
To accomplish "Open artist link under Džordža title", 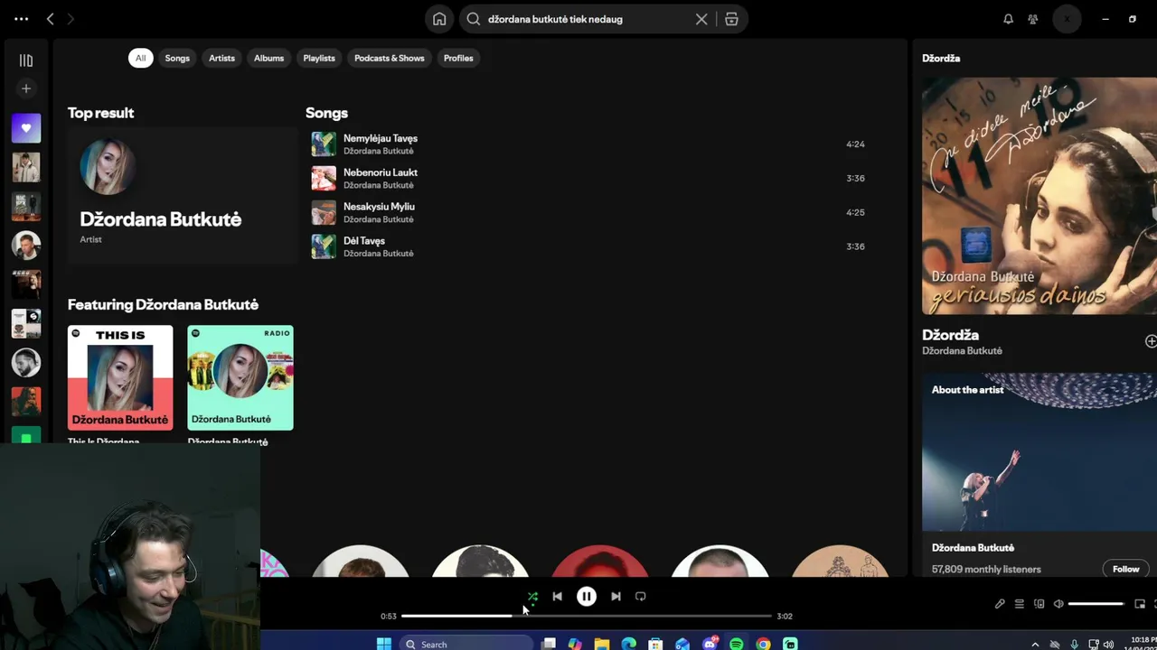I will (962, 351).
